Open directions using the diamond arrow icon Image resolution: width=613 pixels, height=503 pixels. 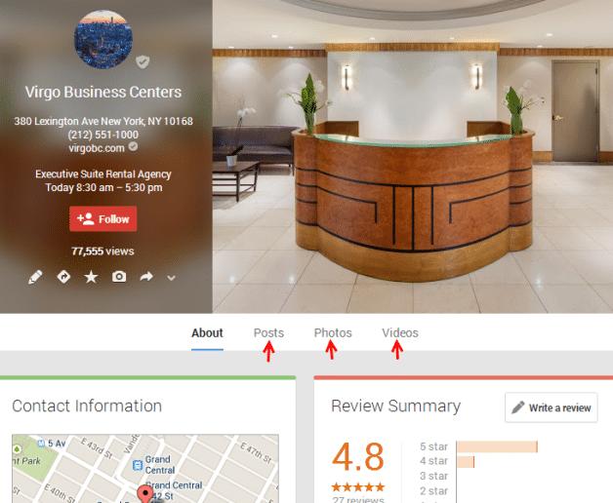click(x=63, y=277)
